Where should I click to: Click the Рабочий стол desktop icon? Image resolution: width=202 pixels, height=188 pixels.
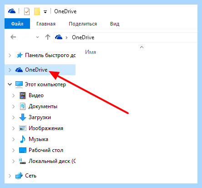click(x=23, y=150)
